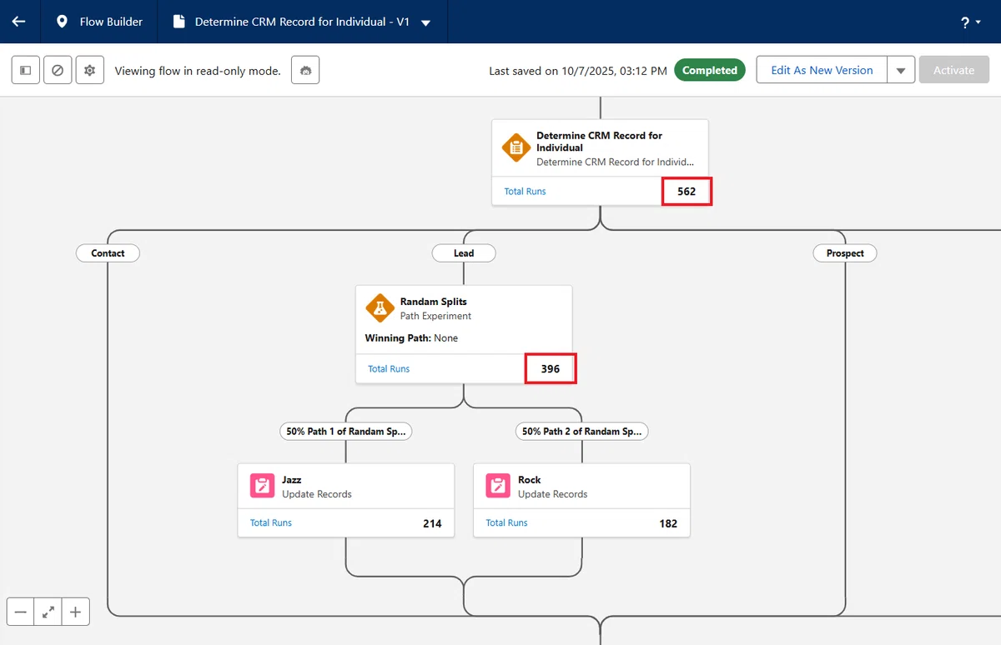
Task: Click the Completed status badge
Action: 710,71
